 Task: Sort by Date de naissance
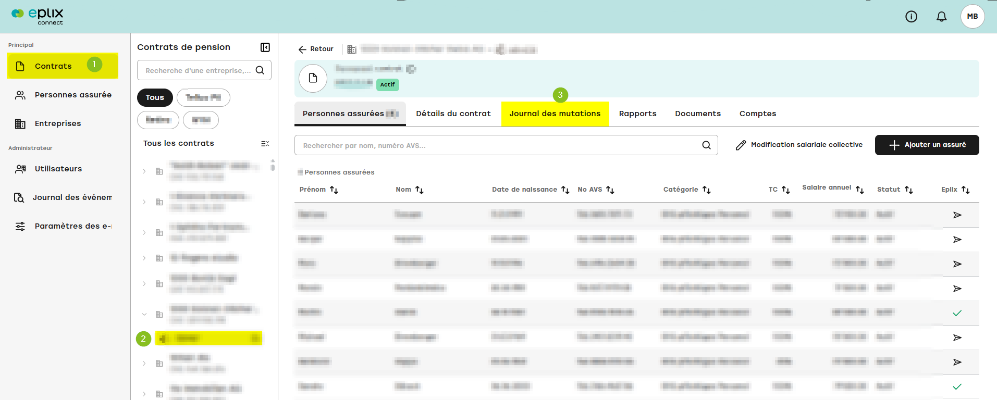(x=565, y=190)
